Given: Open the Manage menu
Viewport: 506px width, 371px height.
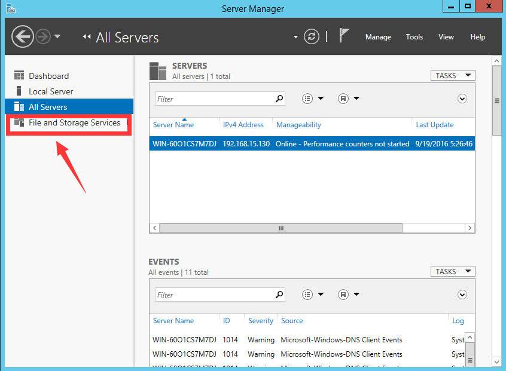Looking at the screenshot, I should tap(378, 36).
